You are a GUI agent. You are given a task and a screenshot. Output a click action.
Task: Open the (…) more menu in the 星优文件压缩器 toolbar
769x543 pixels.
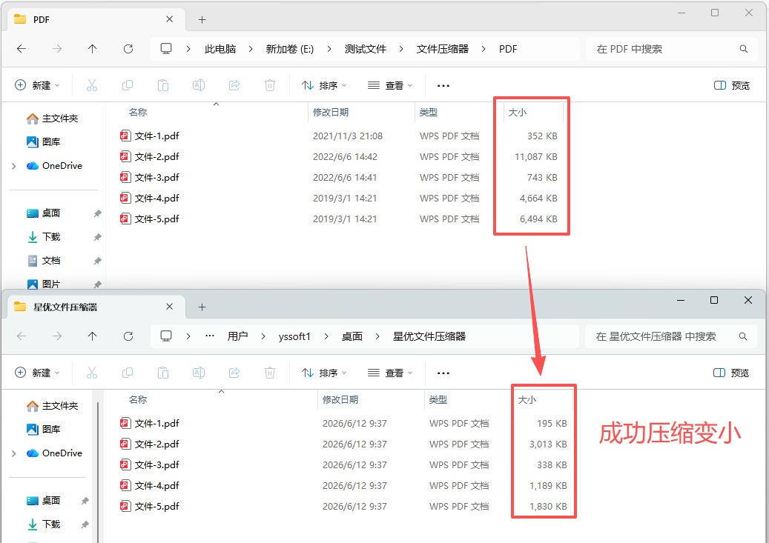tap(443, 373)
